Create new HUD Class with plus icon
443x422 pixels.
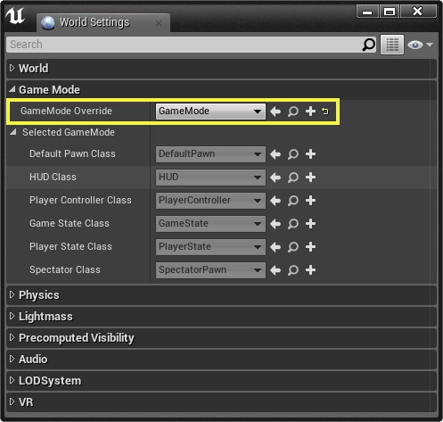(x=310, y=178)
